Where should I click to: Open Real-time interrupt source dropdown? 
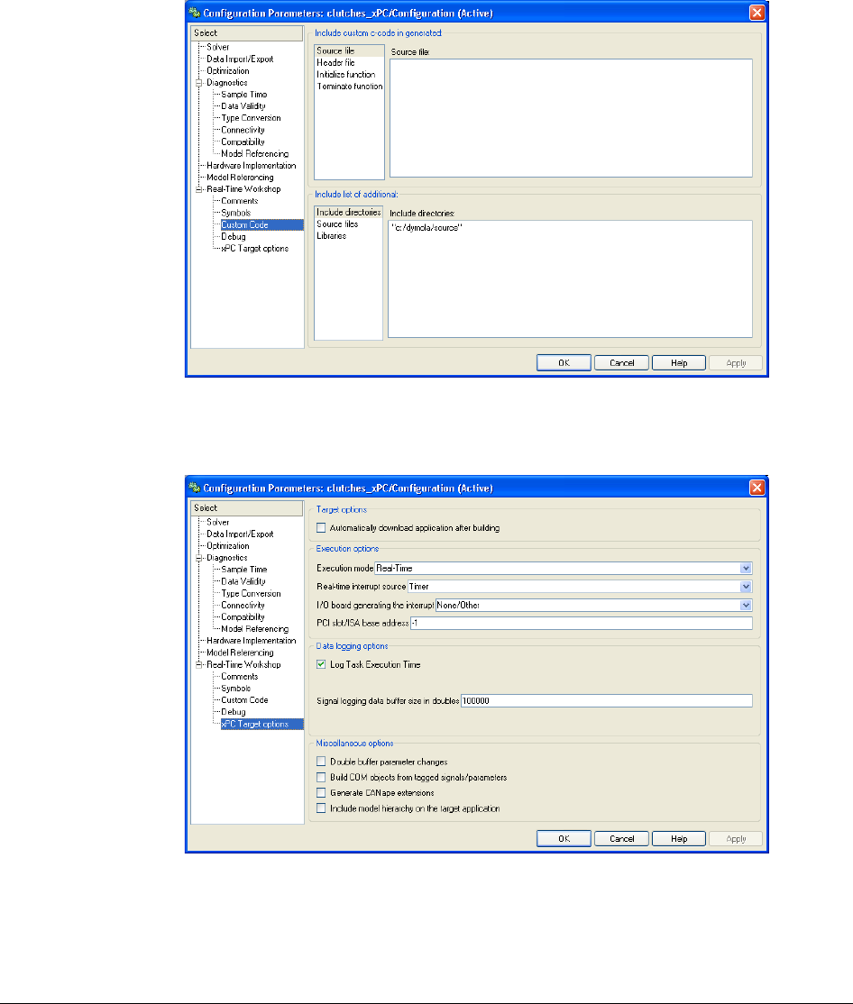click(x=746, y=587)
